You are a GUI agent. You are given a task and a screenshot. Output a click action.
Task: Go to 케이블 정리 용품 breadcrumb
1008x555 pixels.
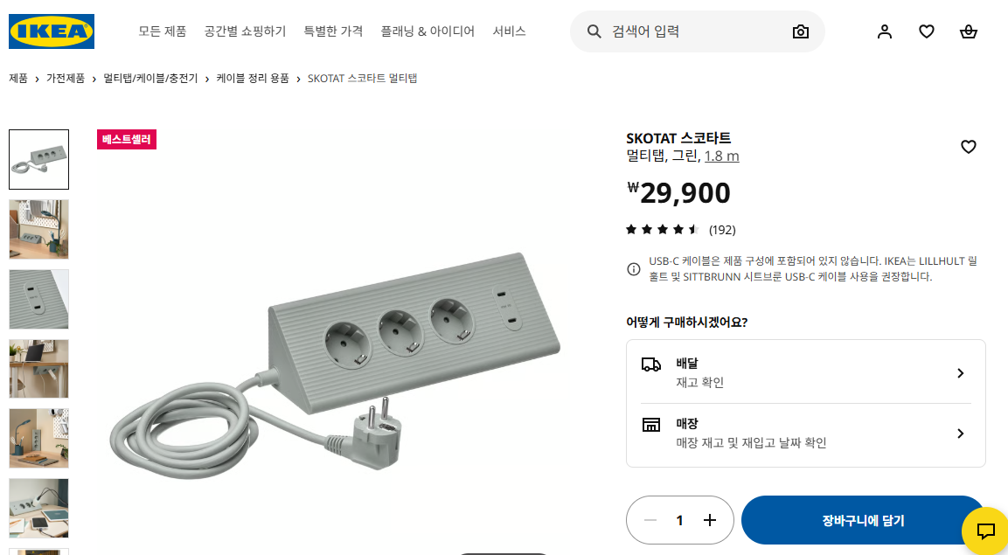pos(253,79)
